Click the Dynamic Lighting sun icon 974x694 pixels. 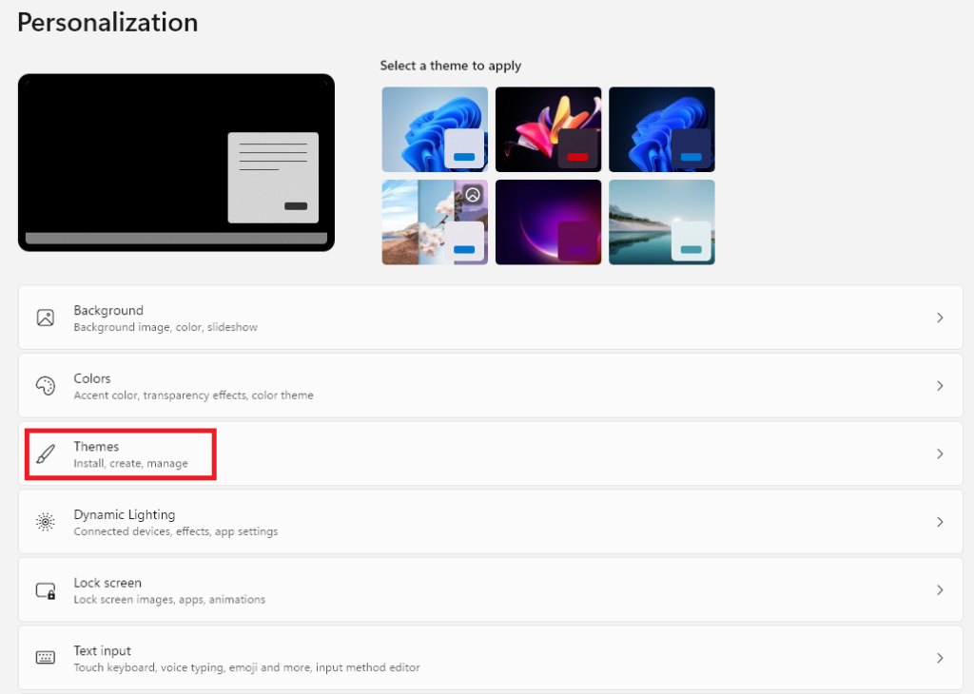(x=46, y=522)
